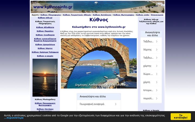Image resolution: width=195 pixels, height=122 pixels.
Task: Open Κύθνος Αξιοθέατα sidebar link
Action: click(x=45, y=27)
